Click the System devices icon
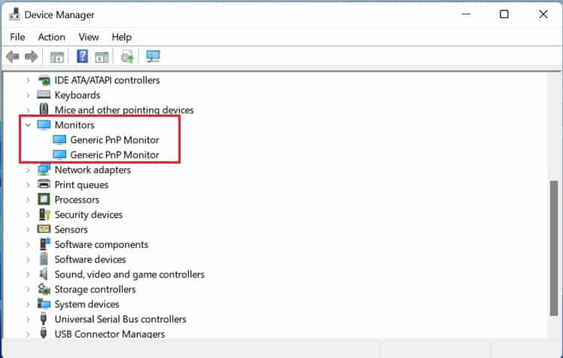563x358 pixels. [44, 304]
